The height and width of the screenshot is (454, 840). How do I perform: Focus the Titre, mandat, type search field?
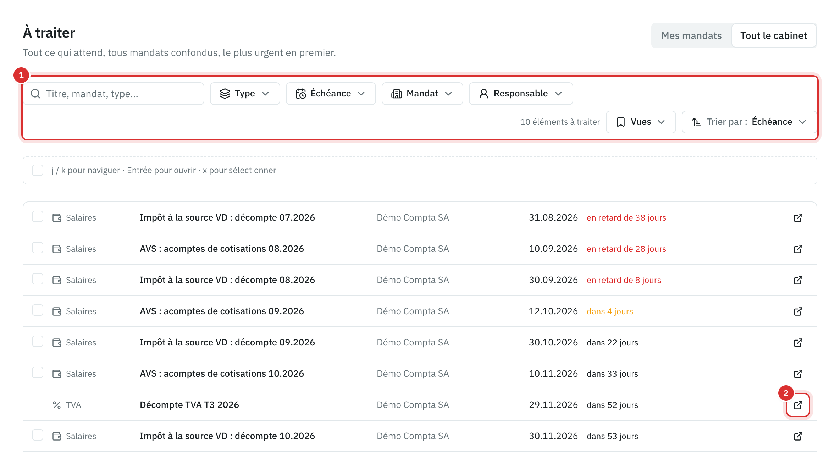pyautogui.click(x=114, y=94)
